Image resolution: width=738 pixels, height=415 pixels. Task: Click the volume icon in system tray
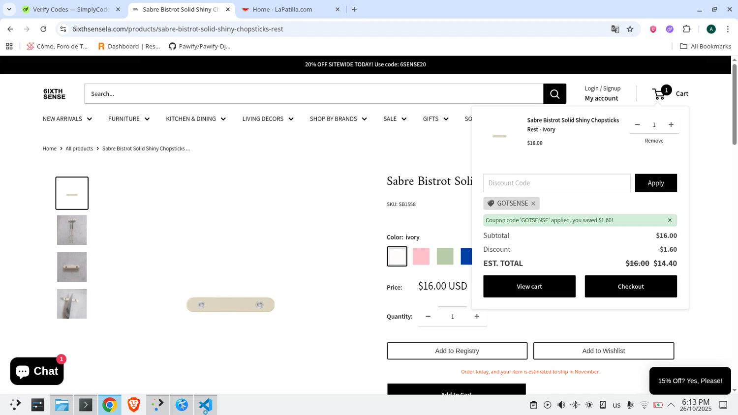coord(561,405)
